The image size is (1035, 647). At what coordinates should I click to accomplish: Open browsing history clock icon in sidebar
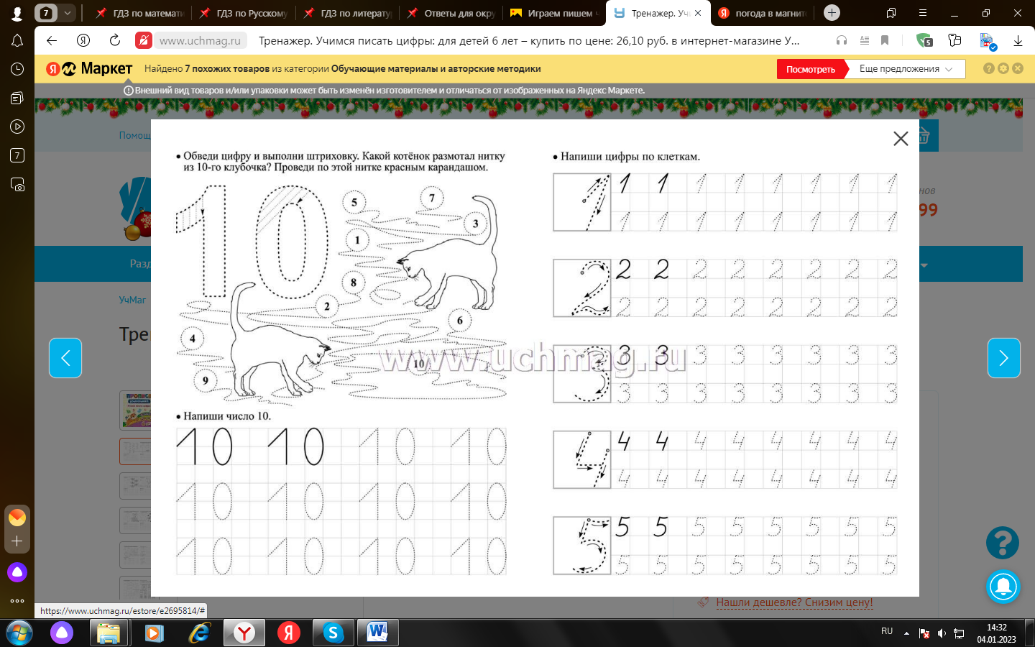coord(17,70)
